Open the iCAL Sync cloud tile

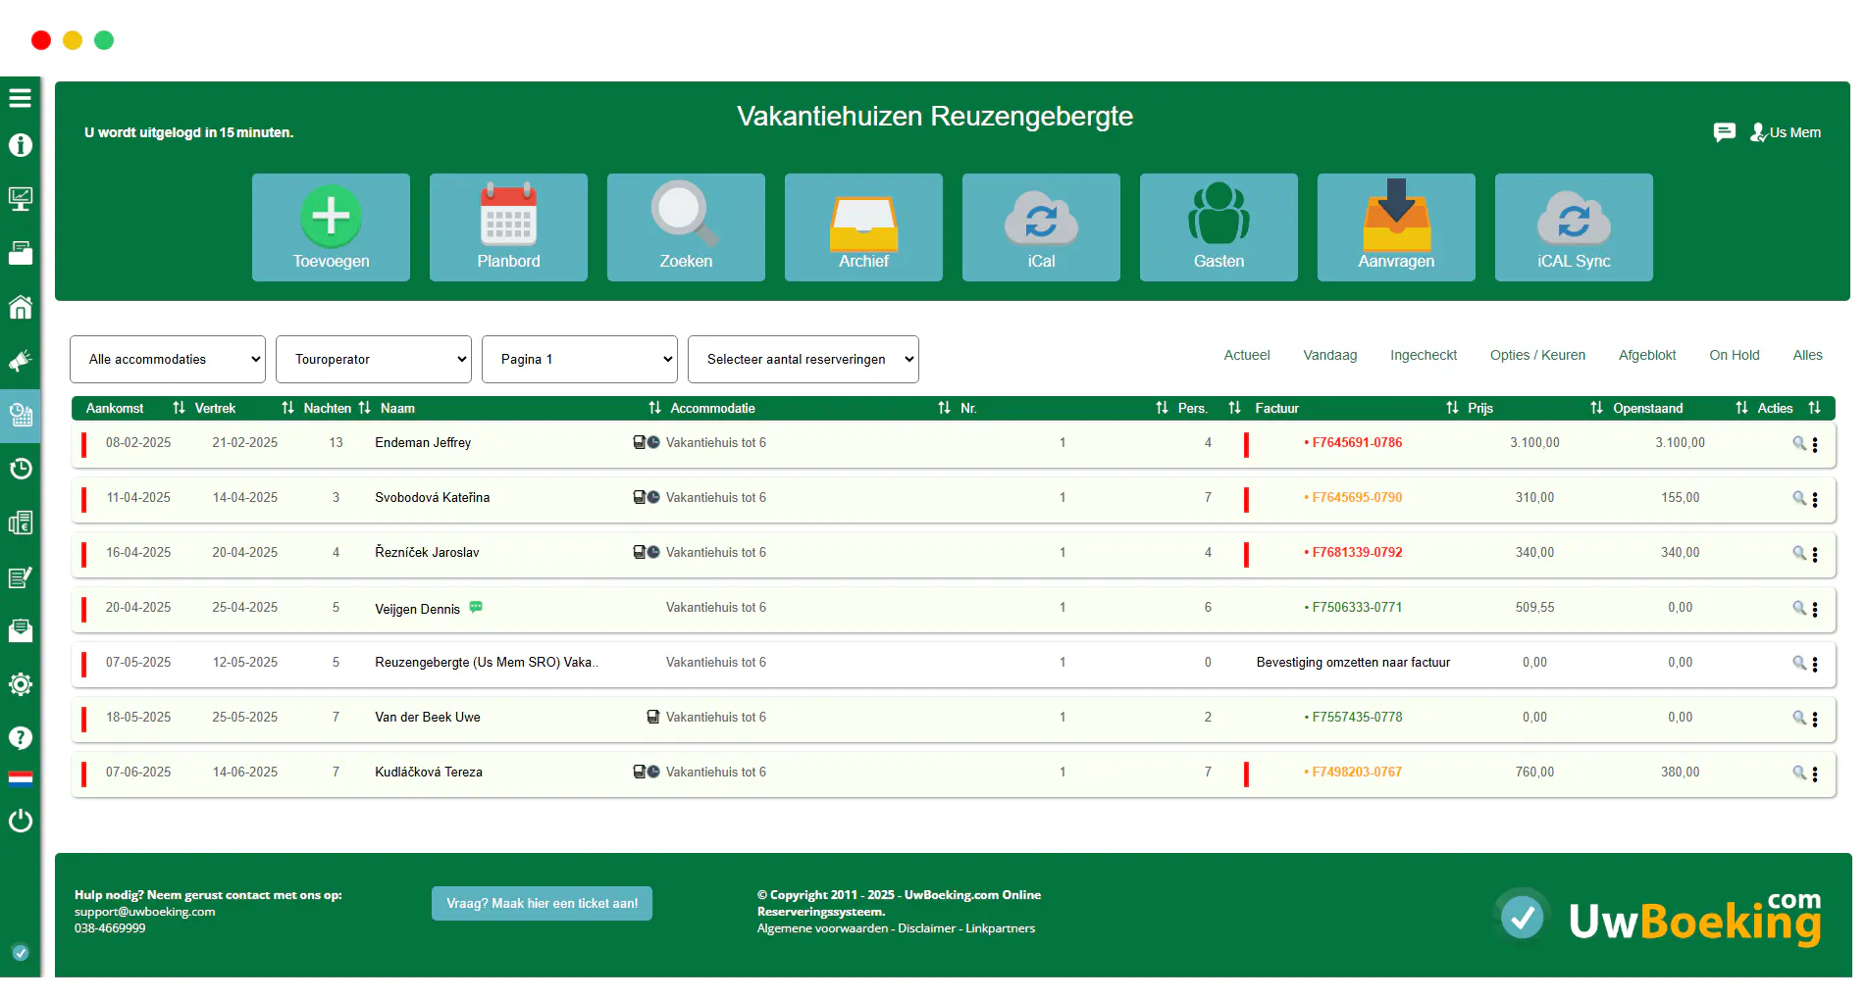pyautogui.click(x=1573, y=226)
